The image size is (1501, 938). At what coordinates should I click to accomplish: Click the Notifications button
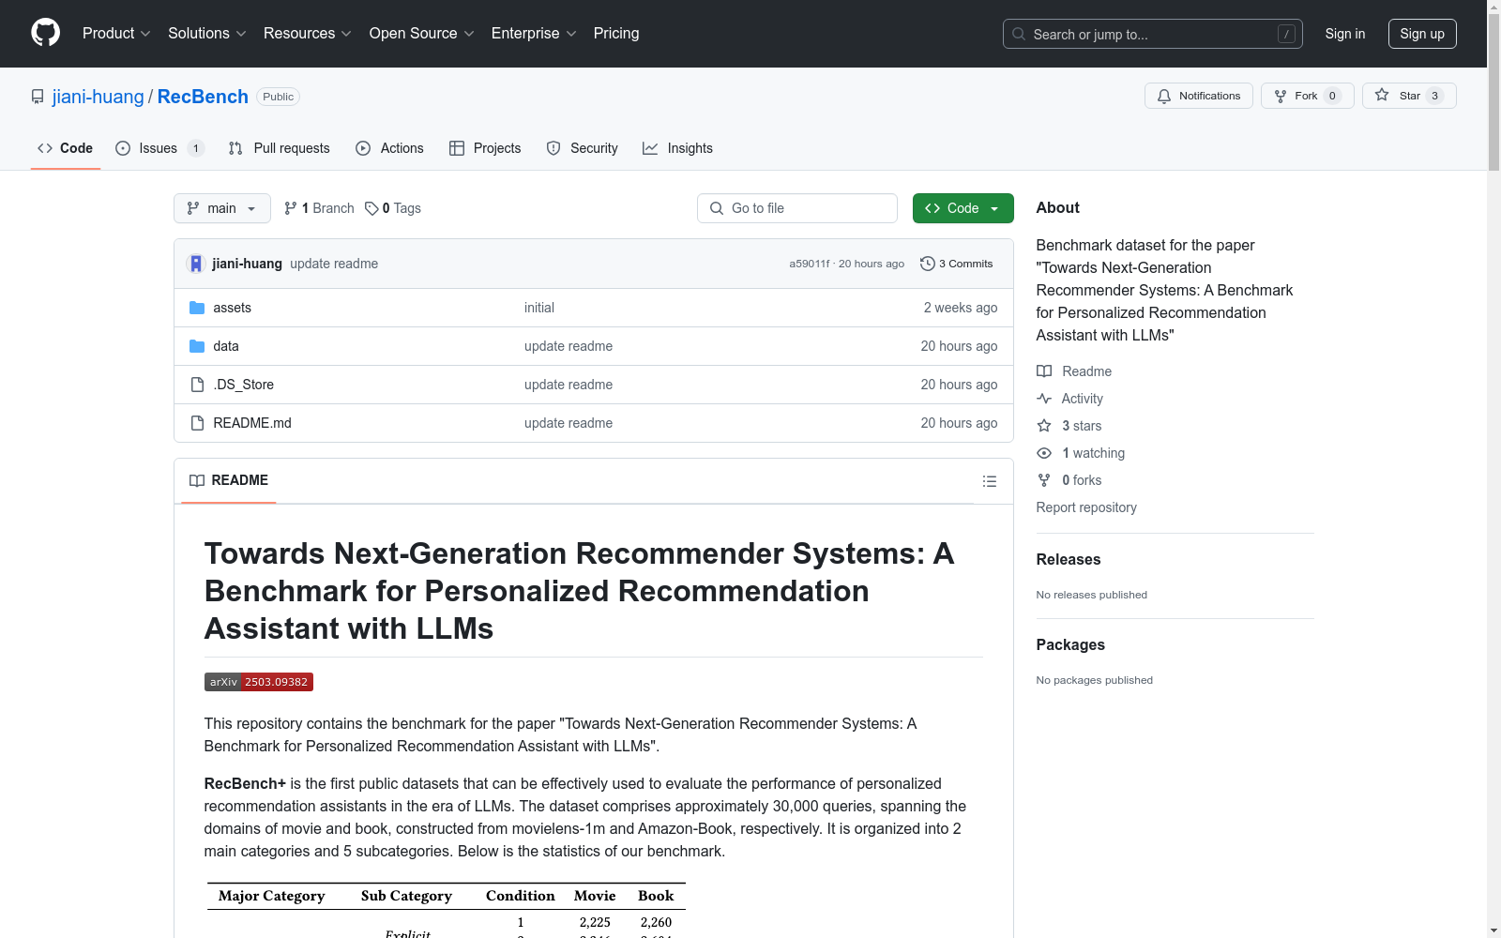pos(1199,96)
